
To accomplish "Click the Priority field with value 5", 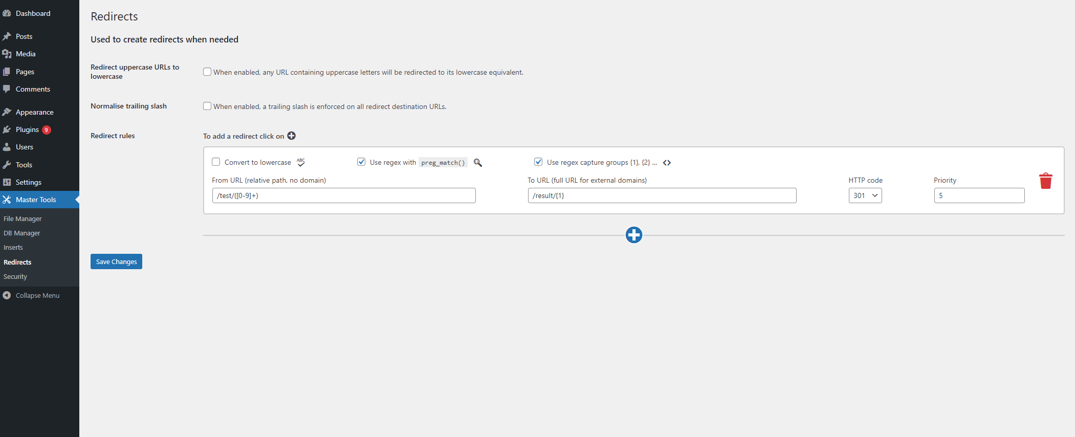I will coord(979,195).
